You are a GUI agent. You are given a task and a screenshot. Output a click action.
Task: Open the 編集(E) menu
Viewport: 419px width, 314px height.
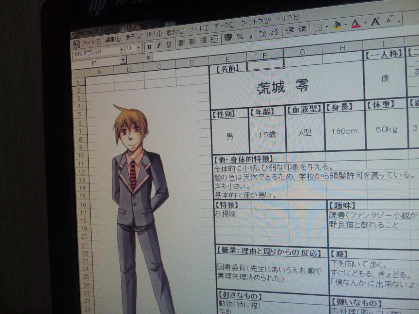[113, 39]
